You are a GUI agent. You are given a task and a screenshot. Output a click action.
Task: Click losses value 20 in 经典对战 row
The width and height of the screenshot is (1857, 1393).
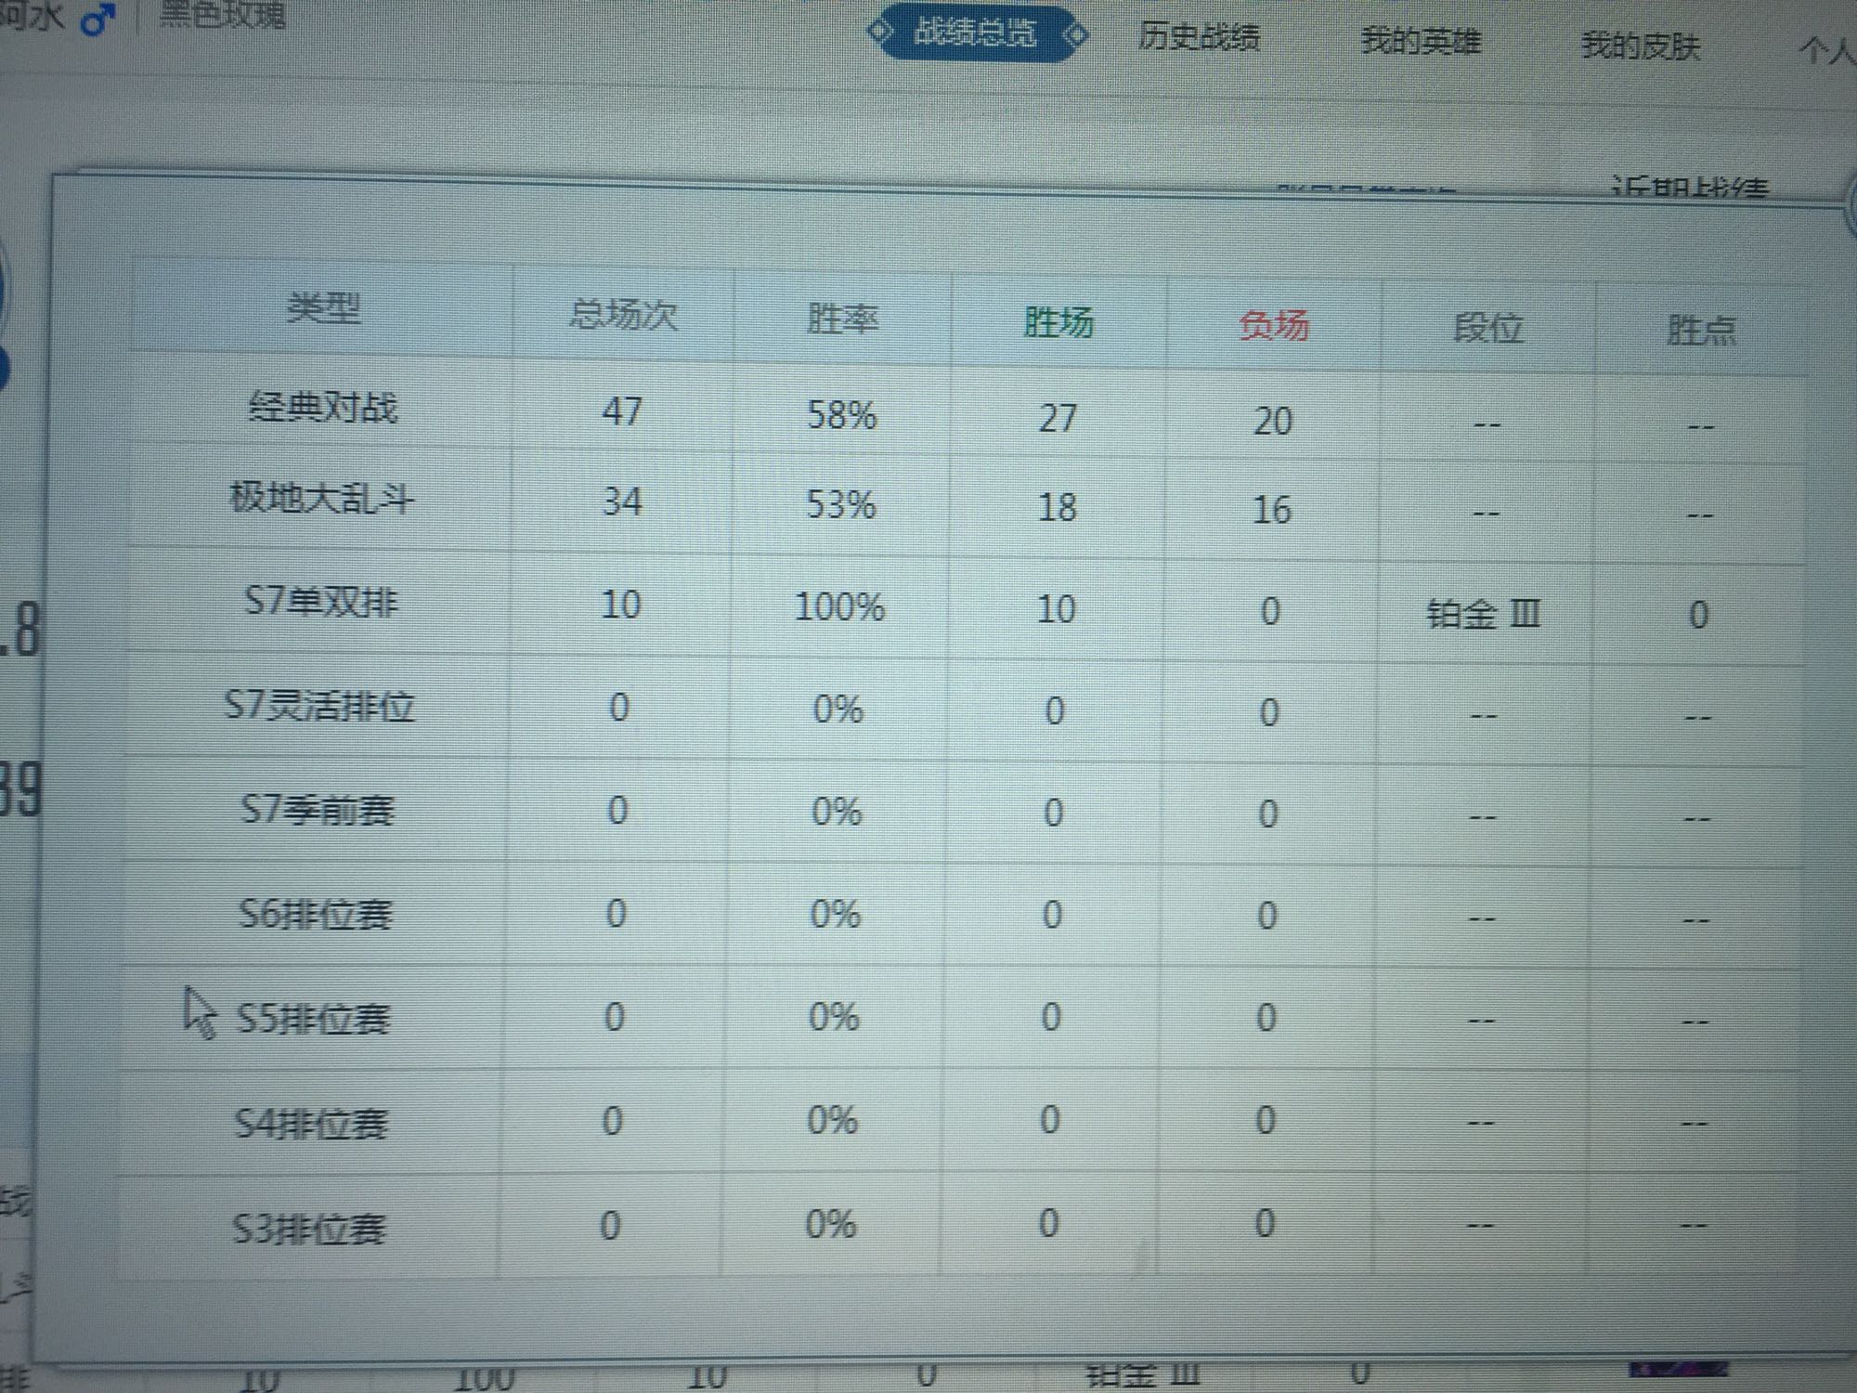[1273, 421]
